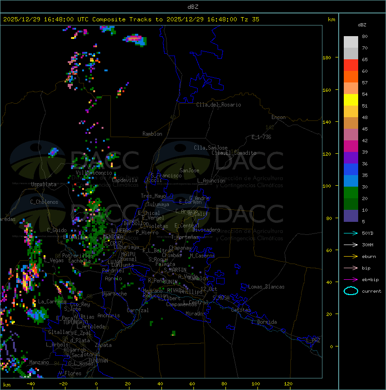Click the '100' tick on right km axis

327,186
